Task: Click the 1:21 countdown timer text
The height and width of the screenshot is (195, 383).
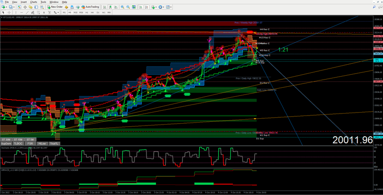Action: (283, 50)
